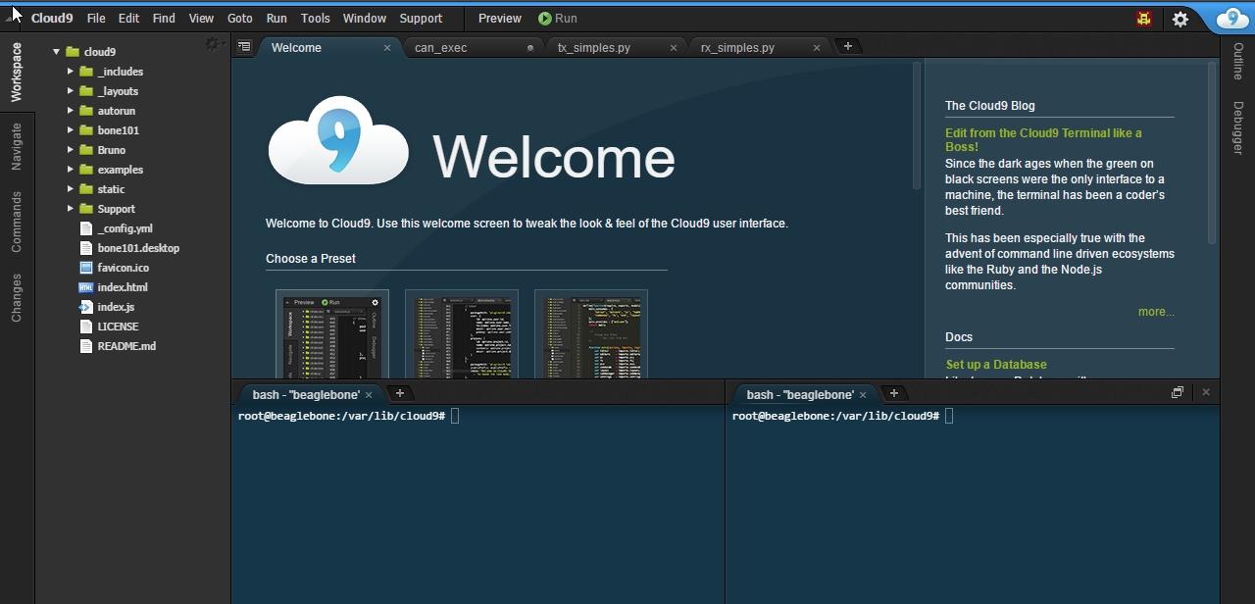This screenshot has width=1255, height=604.
Task: Open the View menu
Action: pyautogui.click(x=201, y=19)
